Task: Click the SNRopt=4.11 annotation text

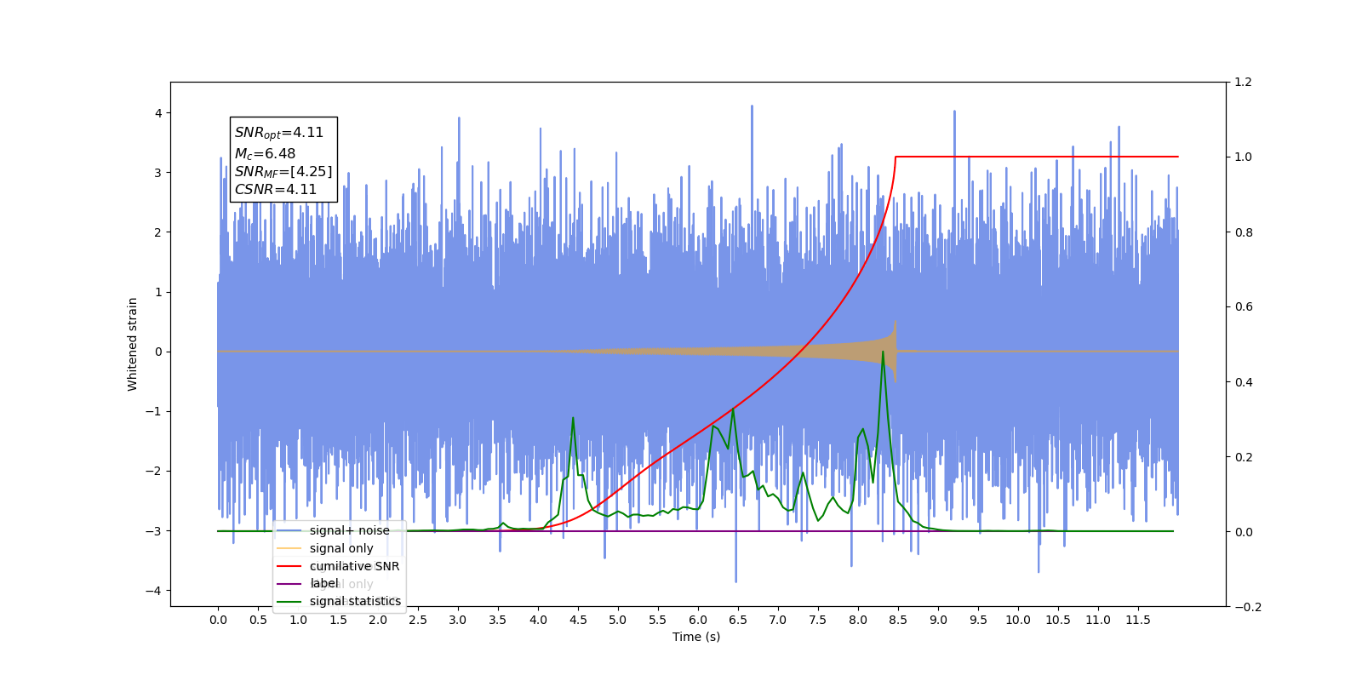Action: point(279,133)
